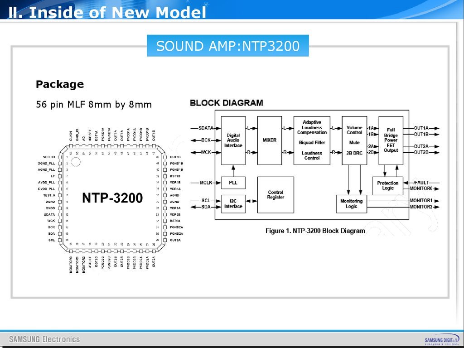The height and width of the screenshot is (348, 464).
Task: Select the Figure 1 block diagram caption
Action: tap(315, 231)
